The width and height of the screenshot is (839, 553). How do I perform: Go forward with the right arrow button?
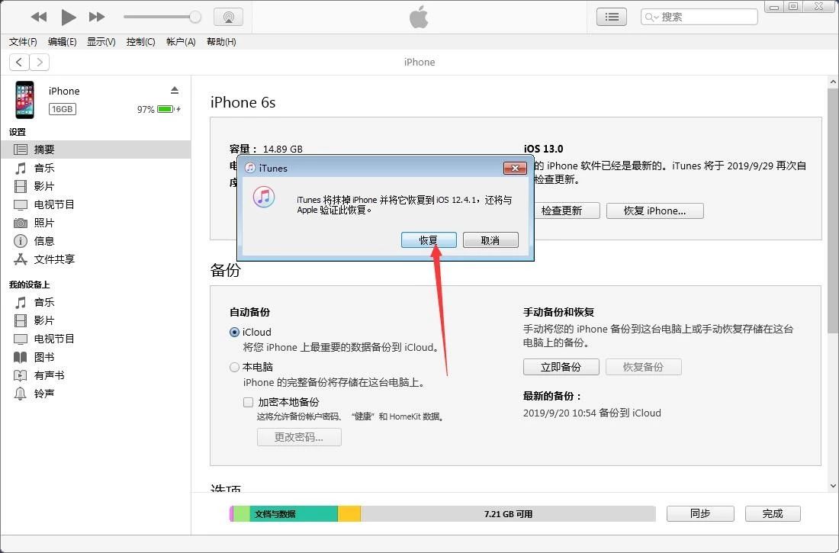(x=40, y=62)
